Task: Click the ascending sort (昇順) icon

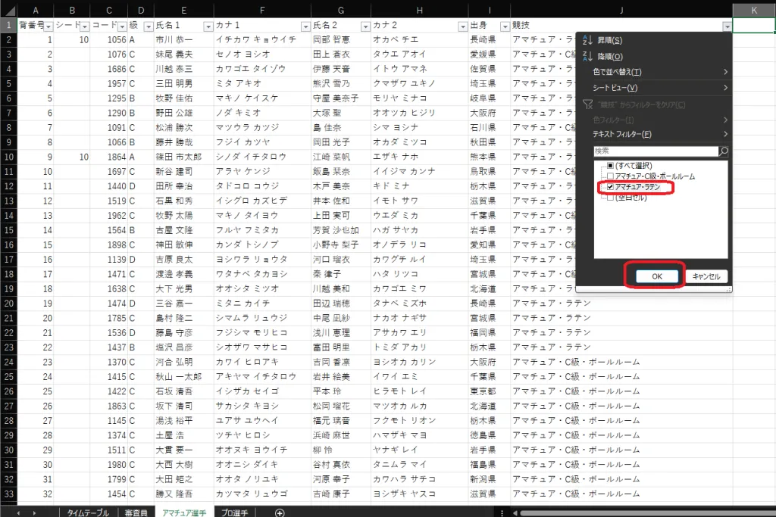Action: tap(587, 40)
